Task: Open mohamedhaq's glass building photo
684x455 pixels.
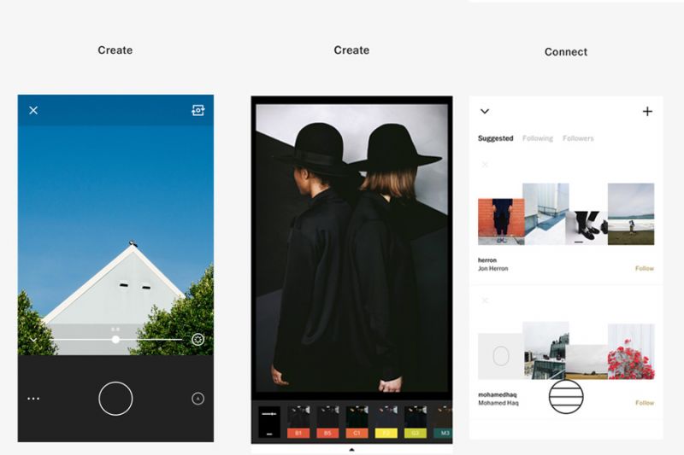Action: (545, 351)
